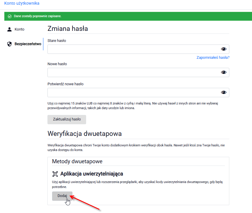This screenshot has height=213, width=252.
Task: Click the Stare hasło label
Action: tap(57, 41)
